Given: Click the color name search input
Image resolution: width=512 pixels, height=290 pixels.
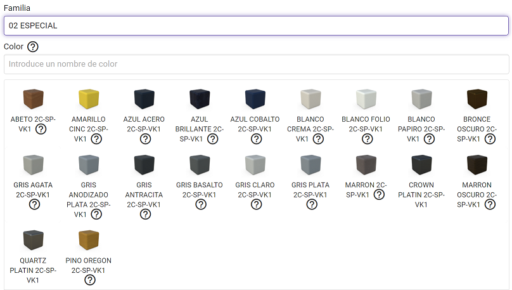Looking at the screenshot, I should click(x=256, y=64).
